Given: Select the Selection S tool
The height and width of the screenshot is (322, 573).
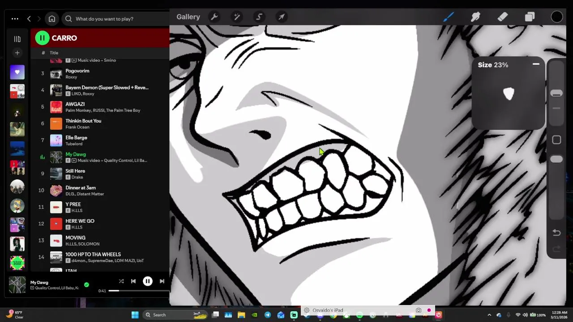Looking at the screenshot, I should (x=259, y=17).
